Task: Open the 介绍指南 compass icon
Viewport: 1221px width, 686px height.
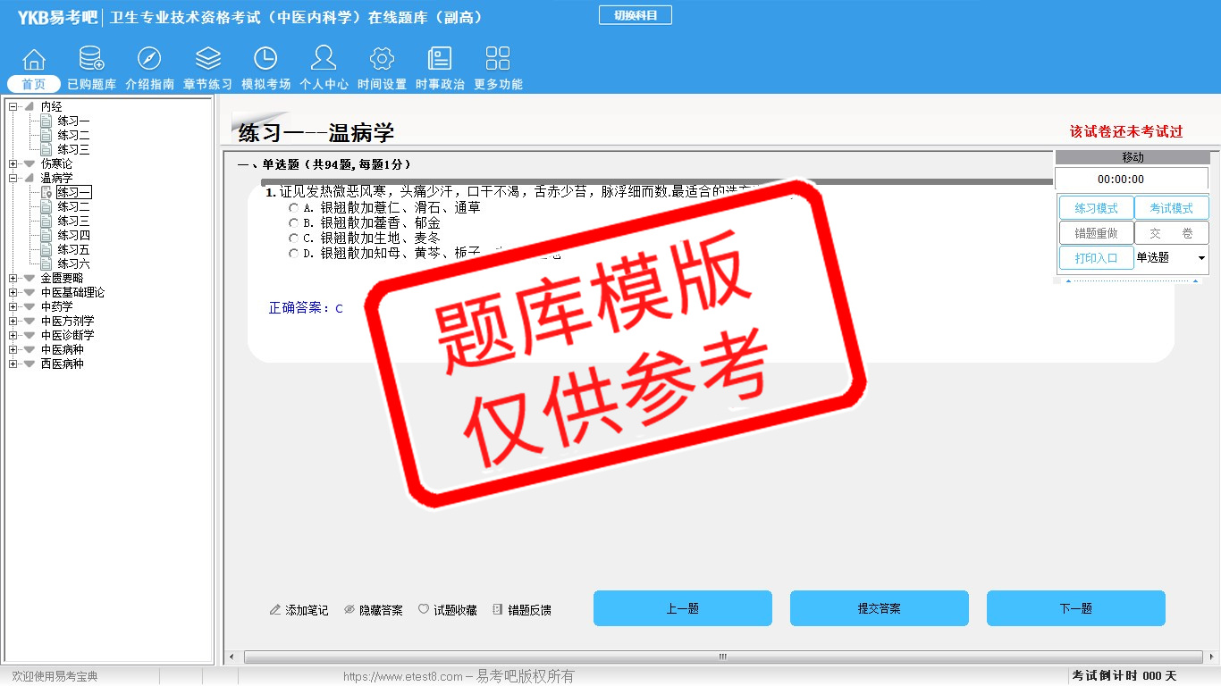Action: pyautogui.click(x=149, y=59)
